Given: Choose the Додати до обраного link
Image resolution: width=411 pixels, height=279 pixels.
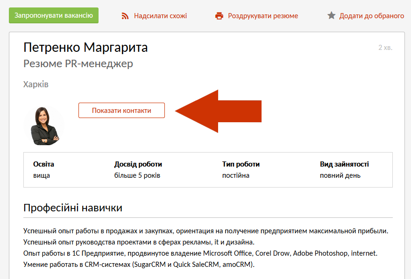Looking at the screenshot, I should tap(372, 16).
